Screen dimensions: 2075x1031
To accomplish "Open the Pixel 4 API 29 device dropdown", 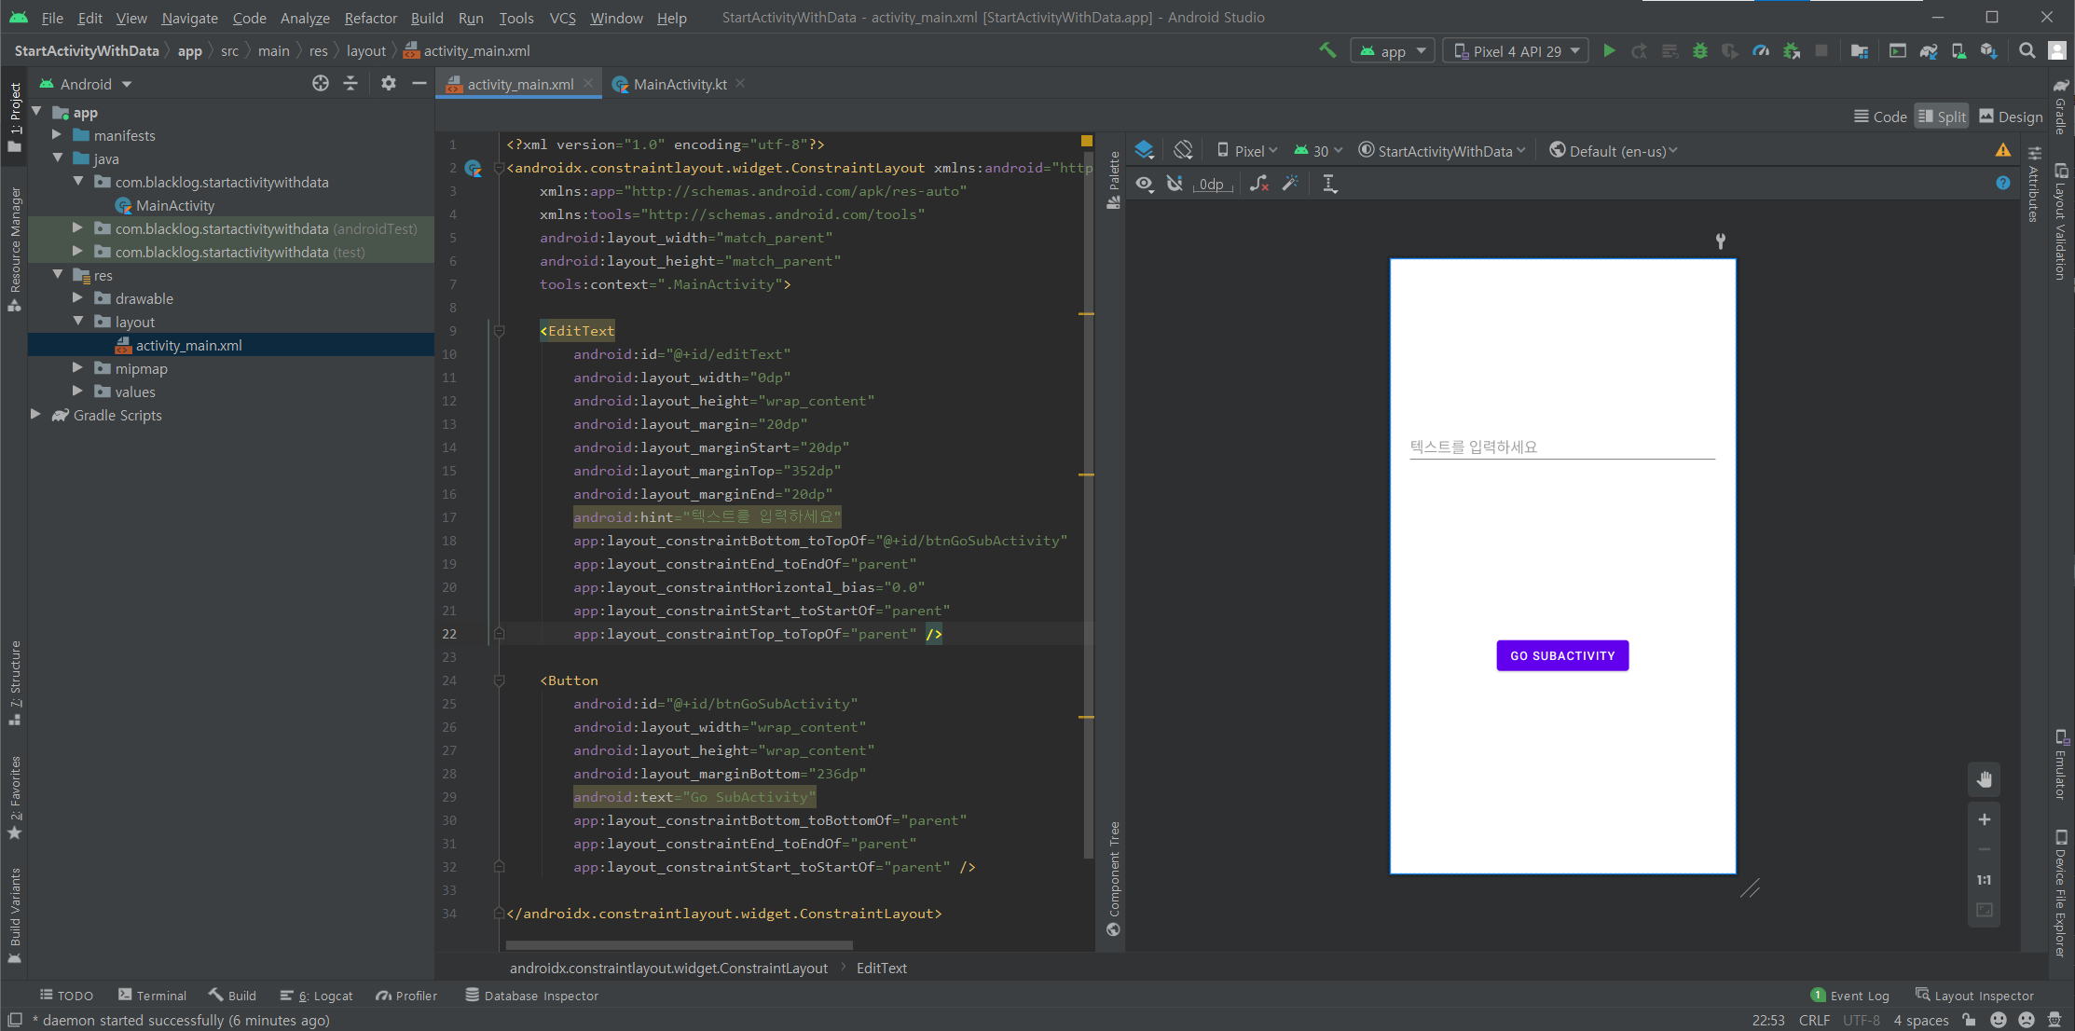I will click(1516, 51).
